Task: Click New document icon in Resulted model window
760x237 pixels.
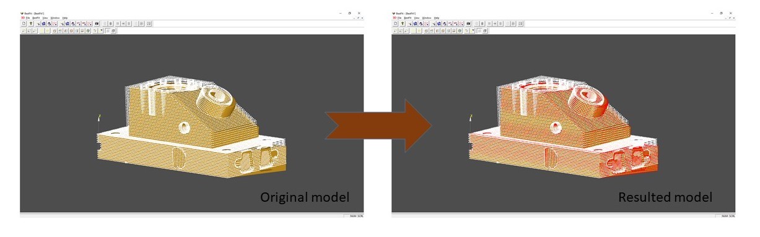Action: (396, 24)
